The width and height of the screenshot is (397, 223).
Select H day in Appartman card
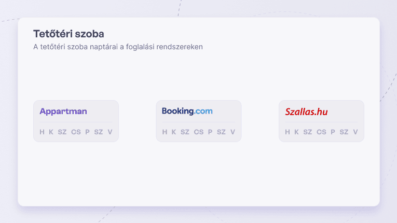pyautogui.click(x=42, y=132)
